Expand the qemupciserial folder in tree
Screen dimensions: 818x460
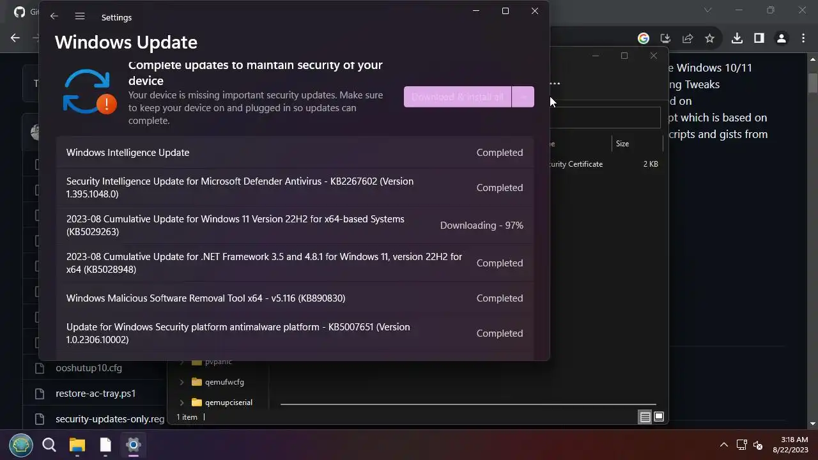point(181,402)
